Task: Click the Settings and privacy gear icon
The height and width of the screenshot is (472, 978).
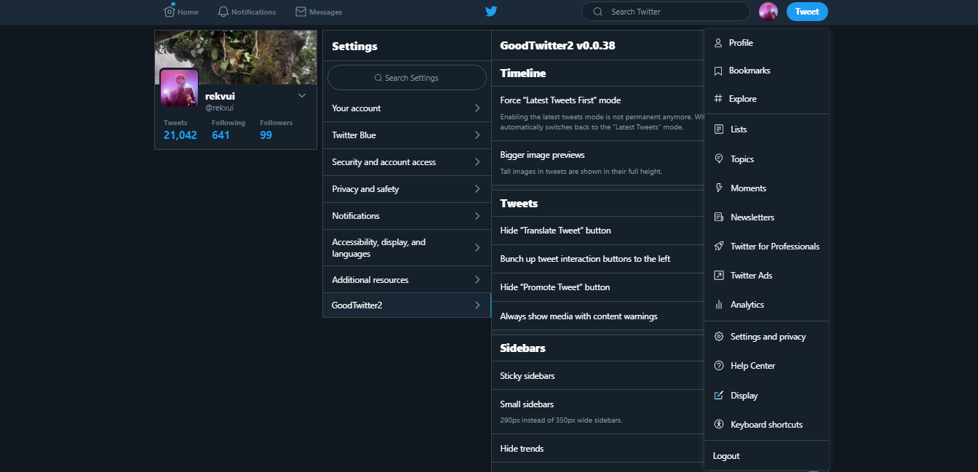Action: point(718,337)
